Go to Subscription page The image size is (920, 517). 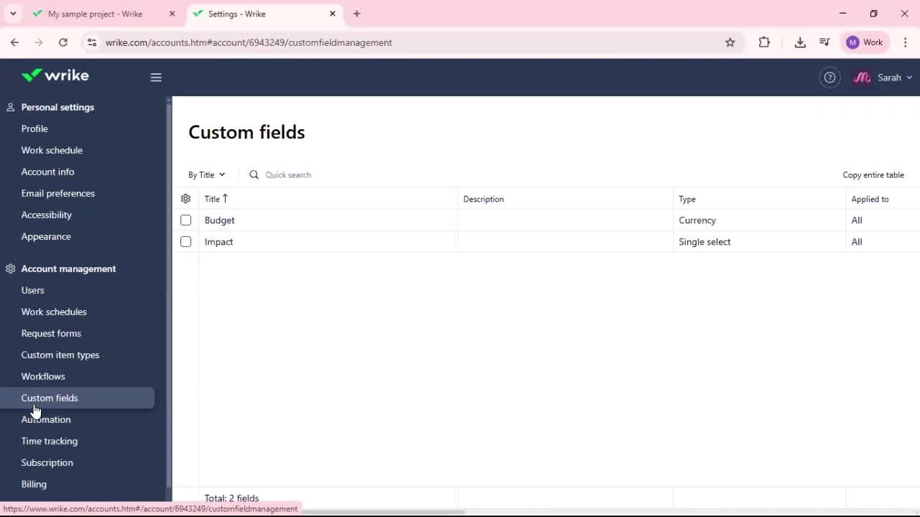(x=47, y=462)
